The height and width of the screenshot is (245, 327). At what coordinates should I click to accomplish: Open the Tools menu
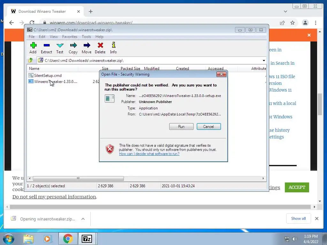tap(86, 37)
